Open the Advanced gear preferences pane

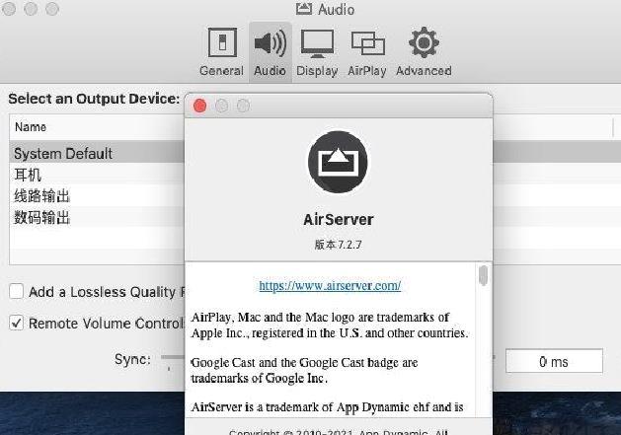(x=424, y=52)
